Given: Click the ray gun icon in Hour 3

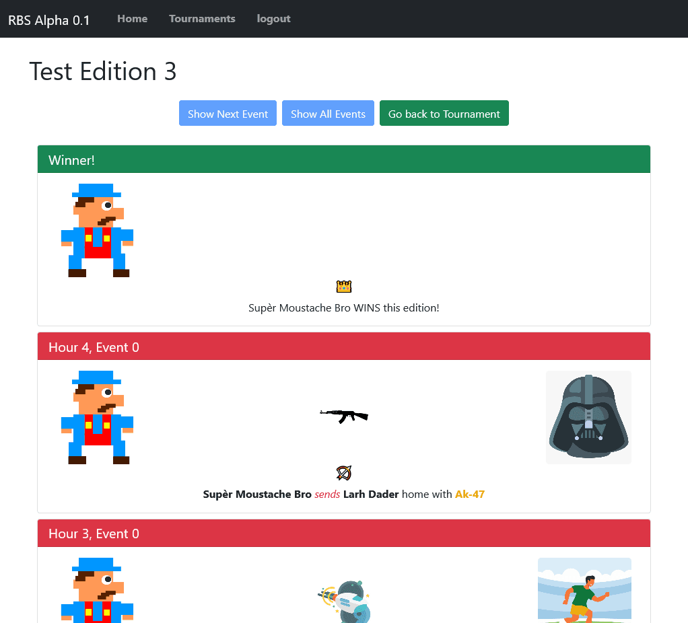Looking at the screenshot, I should (344, 601).
